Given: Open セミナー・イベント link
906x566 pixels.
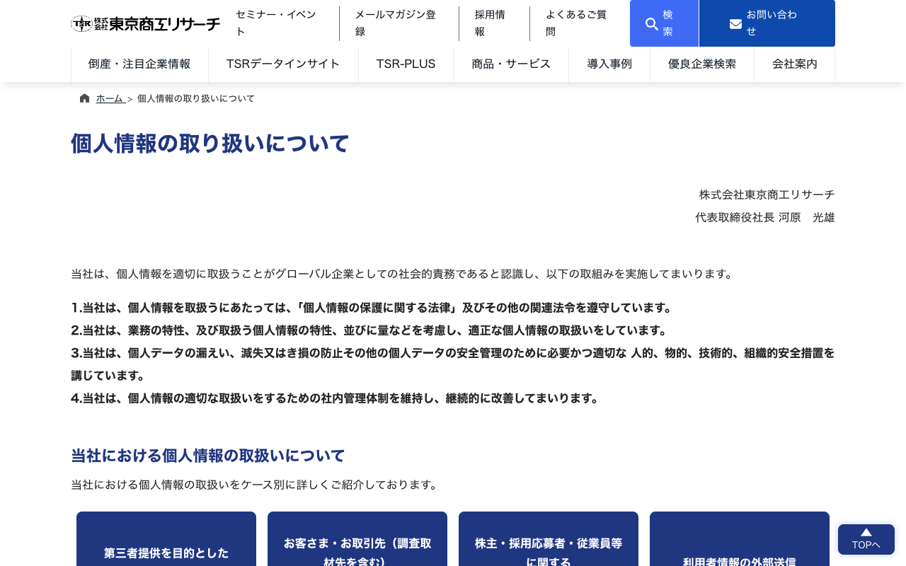Looking at the screenshot, I should [278, 23].
